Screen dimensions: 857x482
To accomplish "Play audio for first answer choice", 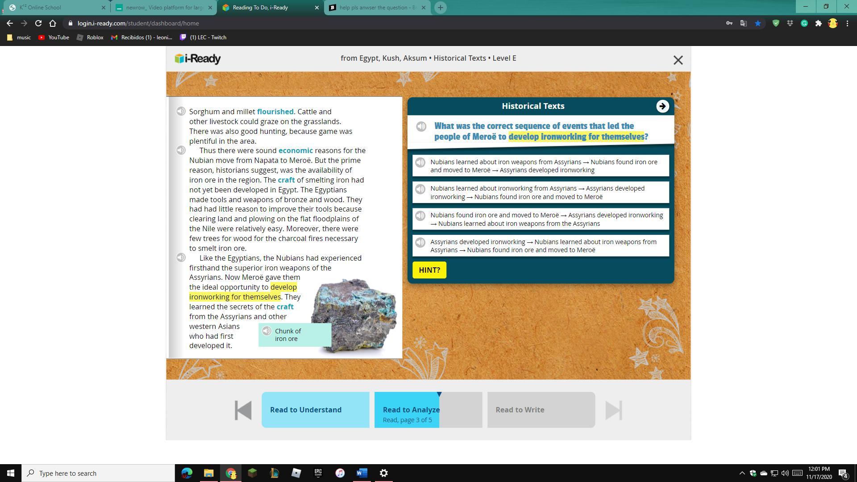I will (x=420, y=162).
